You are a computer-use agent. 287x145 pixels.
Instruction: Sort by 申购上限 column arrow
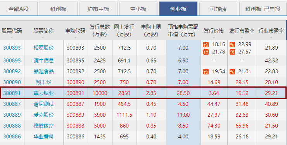(x=151, y=38)
